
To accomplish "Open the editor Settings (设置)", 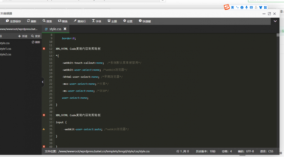I will (128, 21).
